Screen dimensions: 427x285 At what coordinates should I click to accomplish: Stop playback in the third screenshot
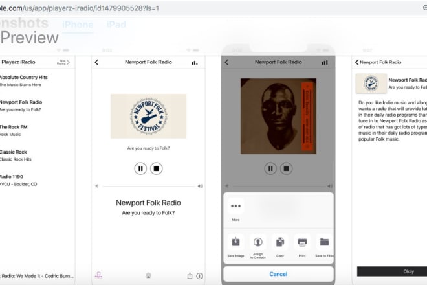(286, 168)
